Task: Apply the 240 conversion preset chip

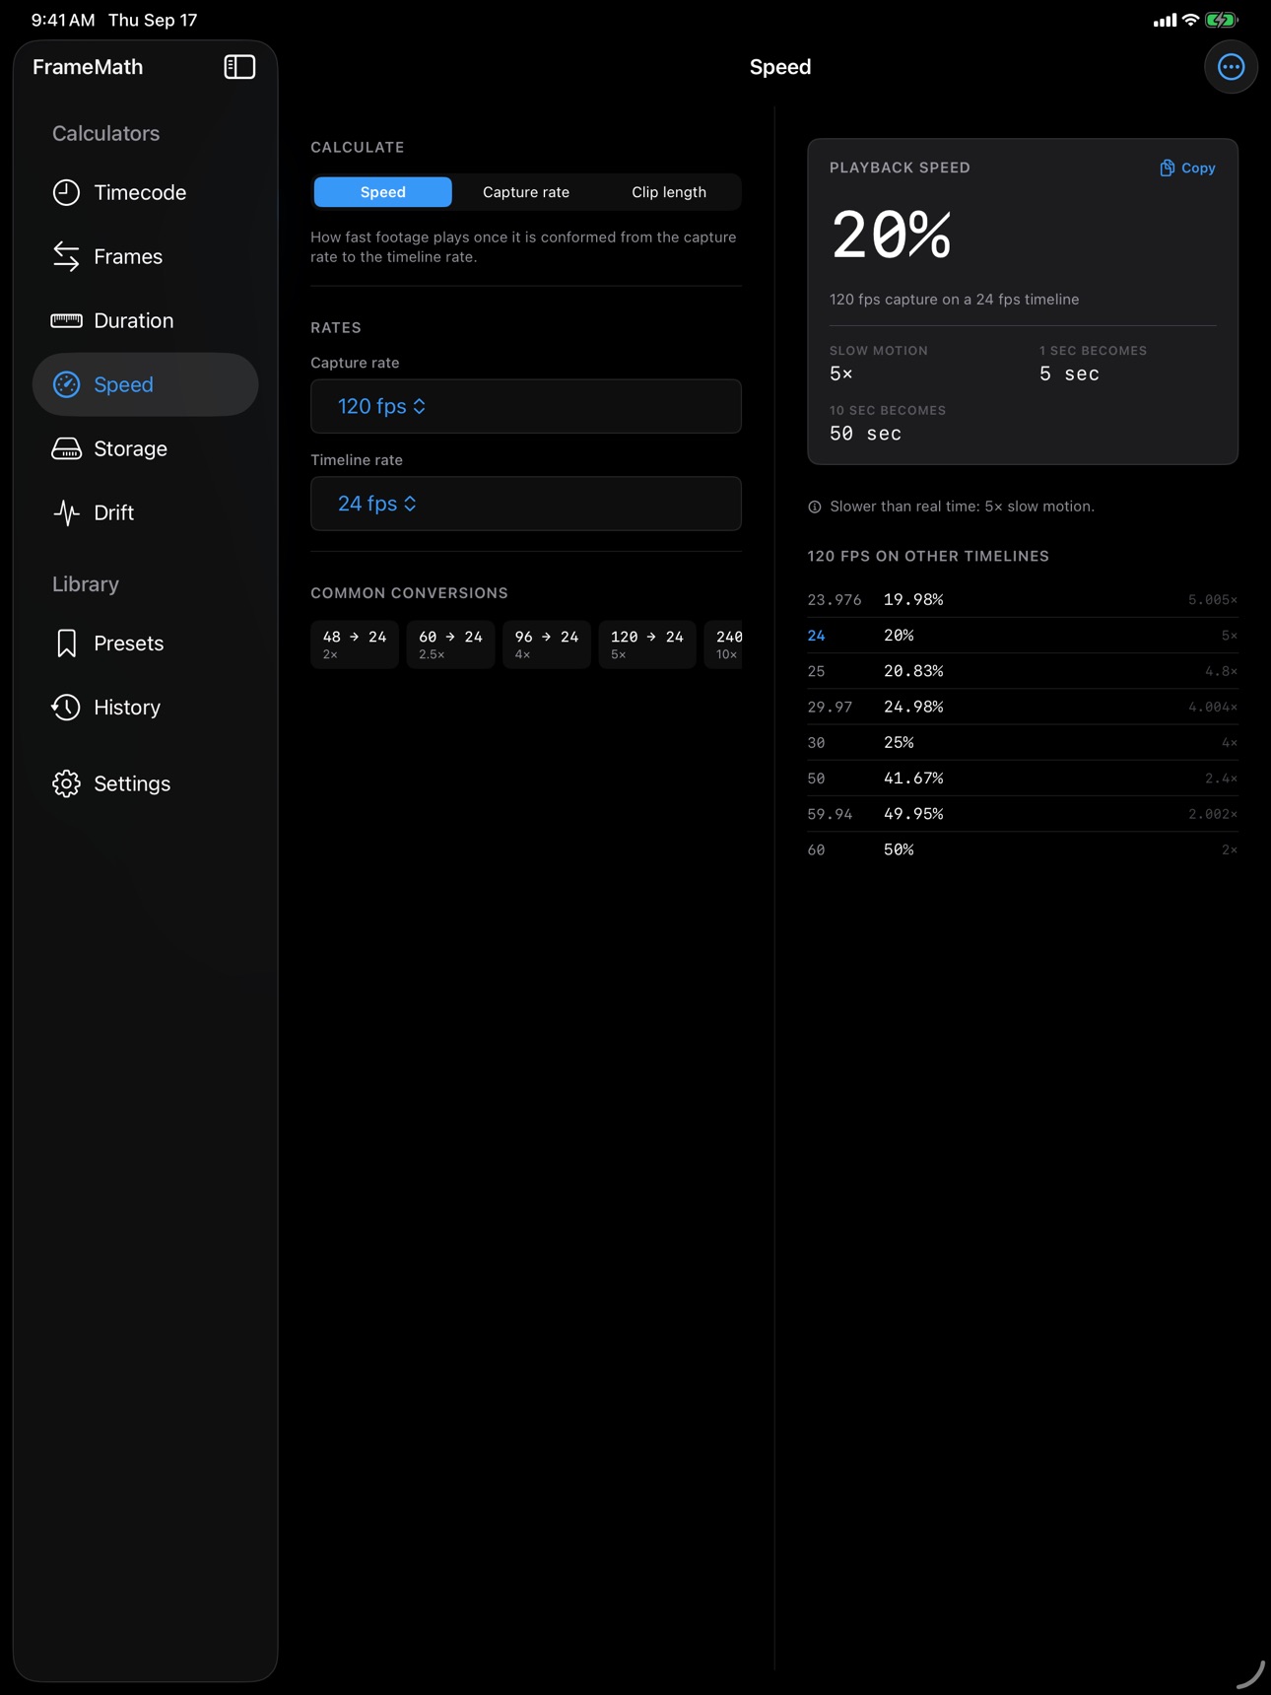Action: [723, 644]
